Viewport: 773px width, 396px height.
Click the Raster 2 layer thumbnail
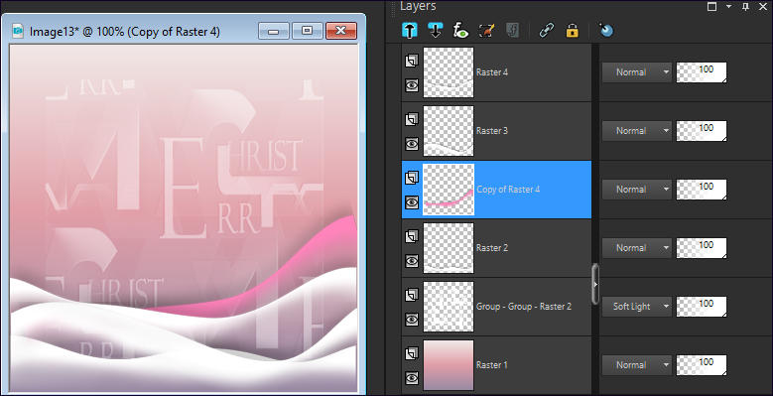click(x=449, y=248)
